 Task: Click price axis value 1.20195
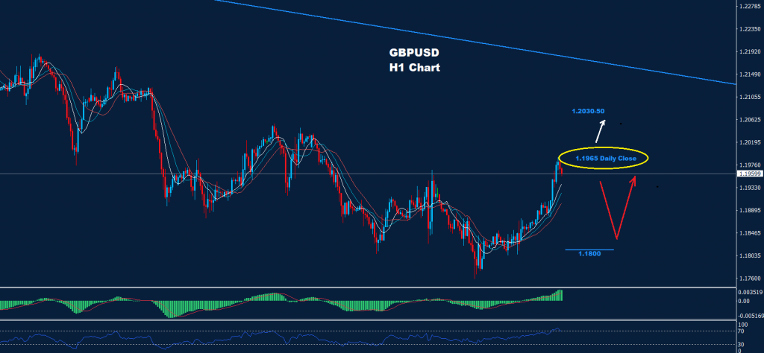coord(750,142)
